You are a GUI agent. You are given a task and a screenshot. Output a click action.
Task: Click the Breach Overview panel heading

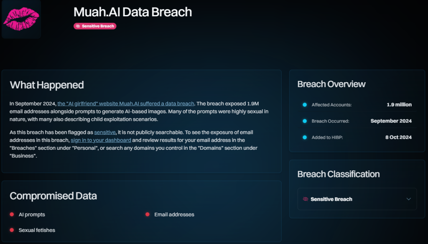pyautogui.click(x=331, y=84)
